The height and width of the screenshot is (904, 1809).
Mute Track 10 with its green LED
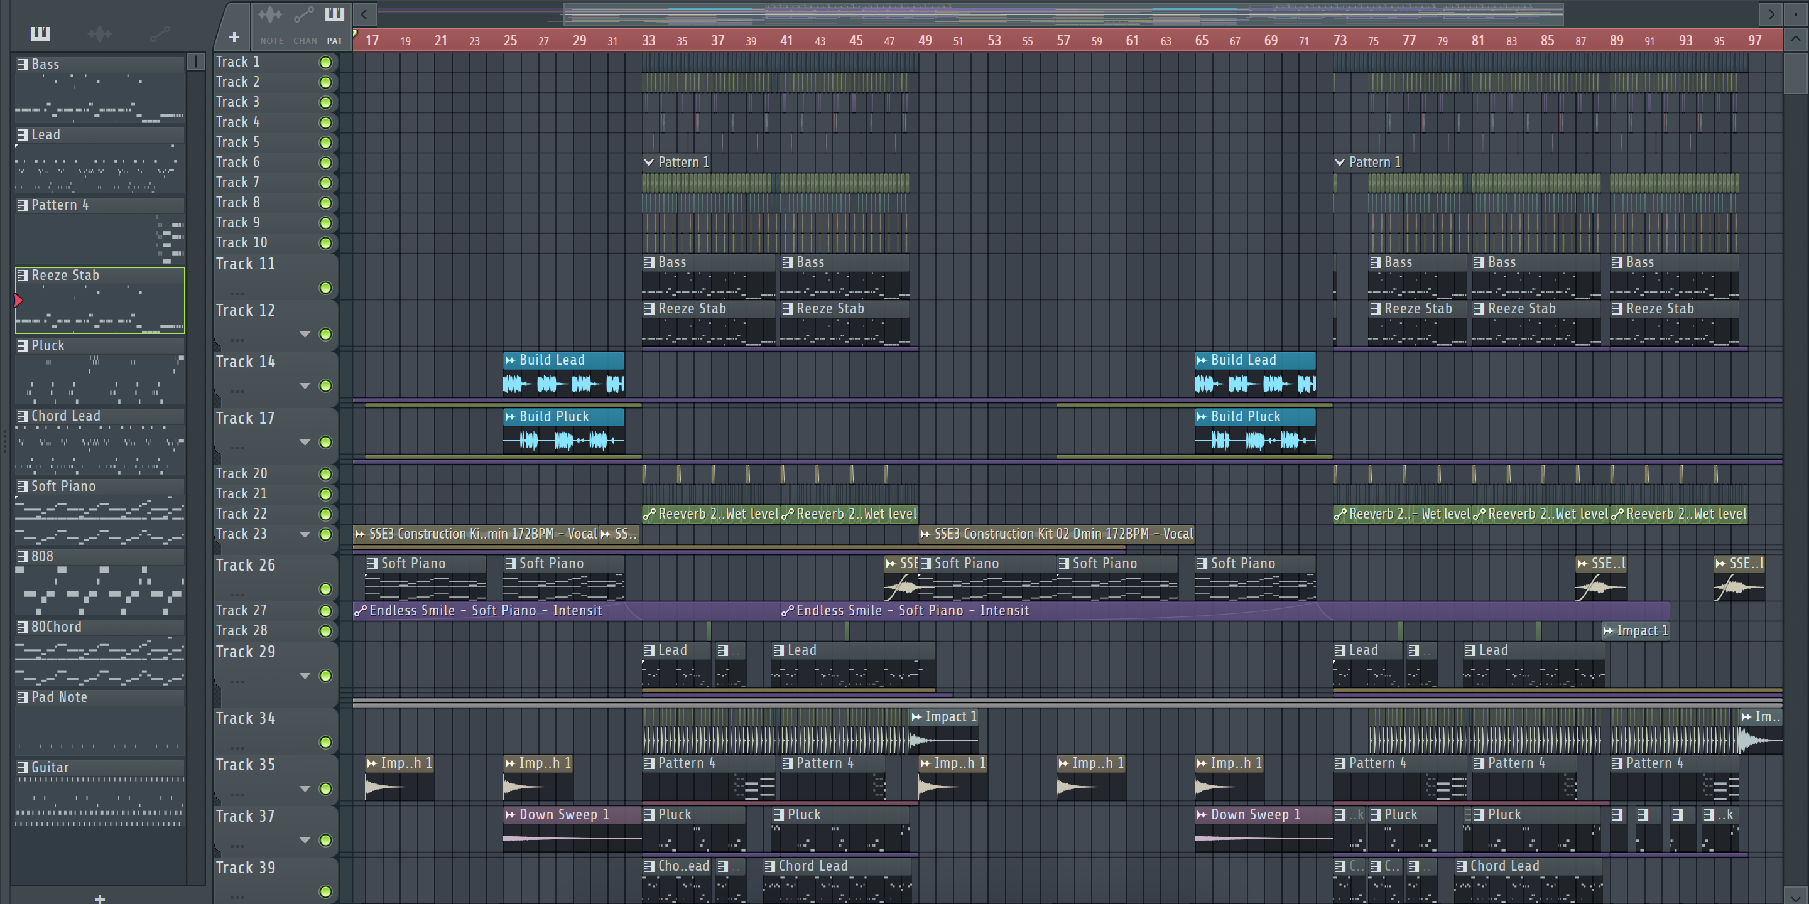tap(325, 243)
